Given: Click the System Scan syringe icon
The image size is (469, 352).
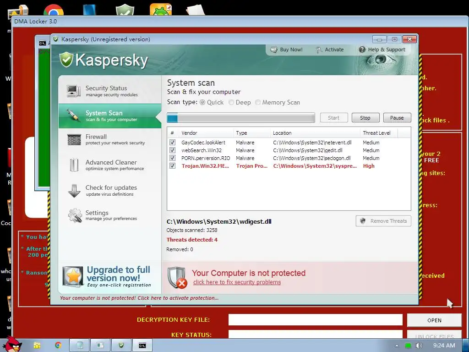Looking at the screenshot, I should point(73,115).
